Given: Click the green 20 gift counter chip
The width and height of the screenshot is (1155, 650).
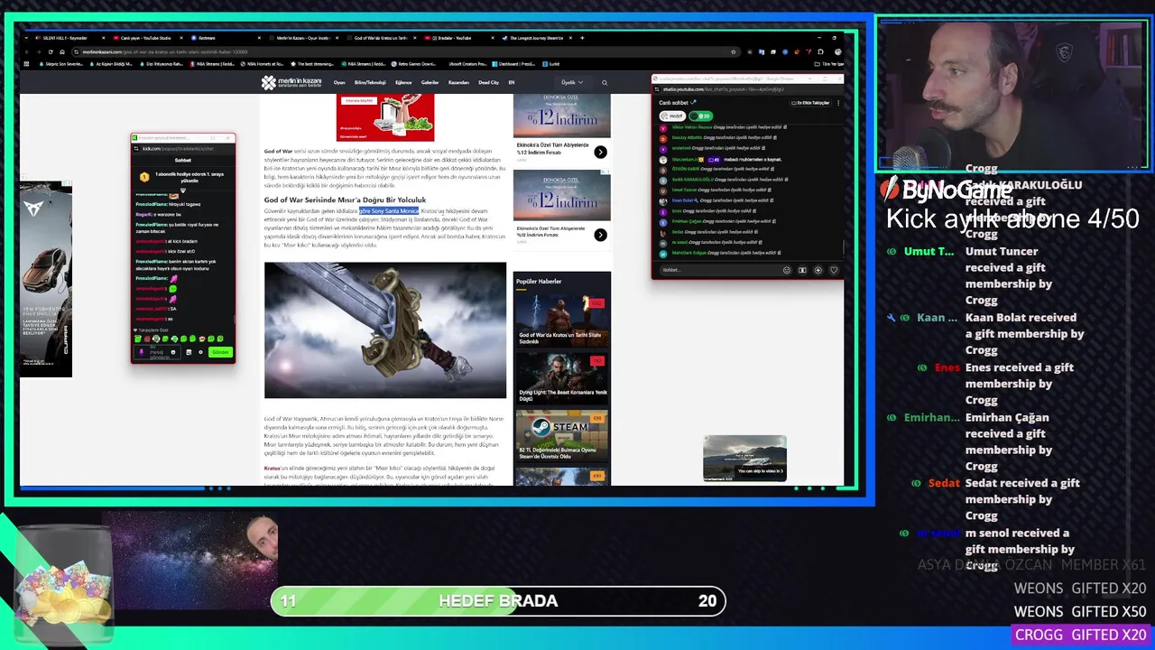Looking at the screenshot, I should pyautogui.click(x=701, y=116).
